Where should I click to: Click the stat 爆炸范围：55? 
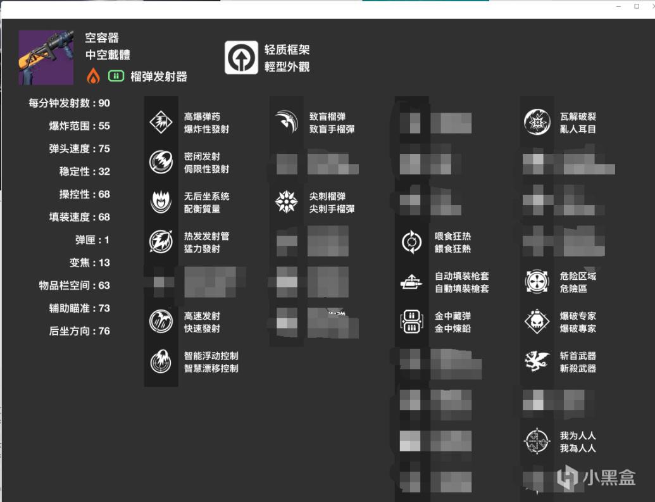79,126
